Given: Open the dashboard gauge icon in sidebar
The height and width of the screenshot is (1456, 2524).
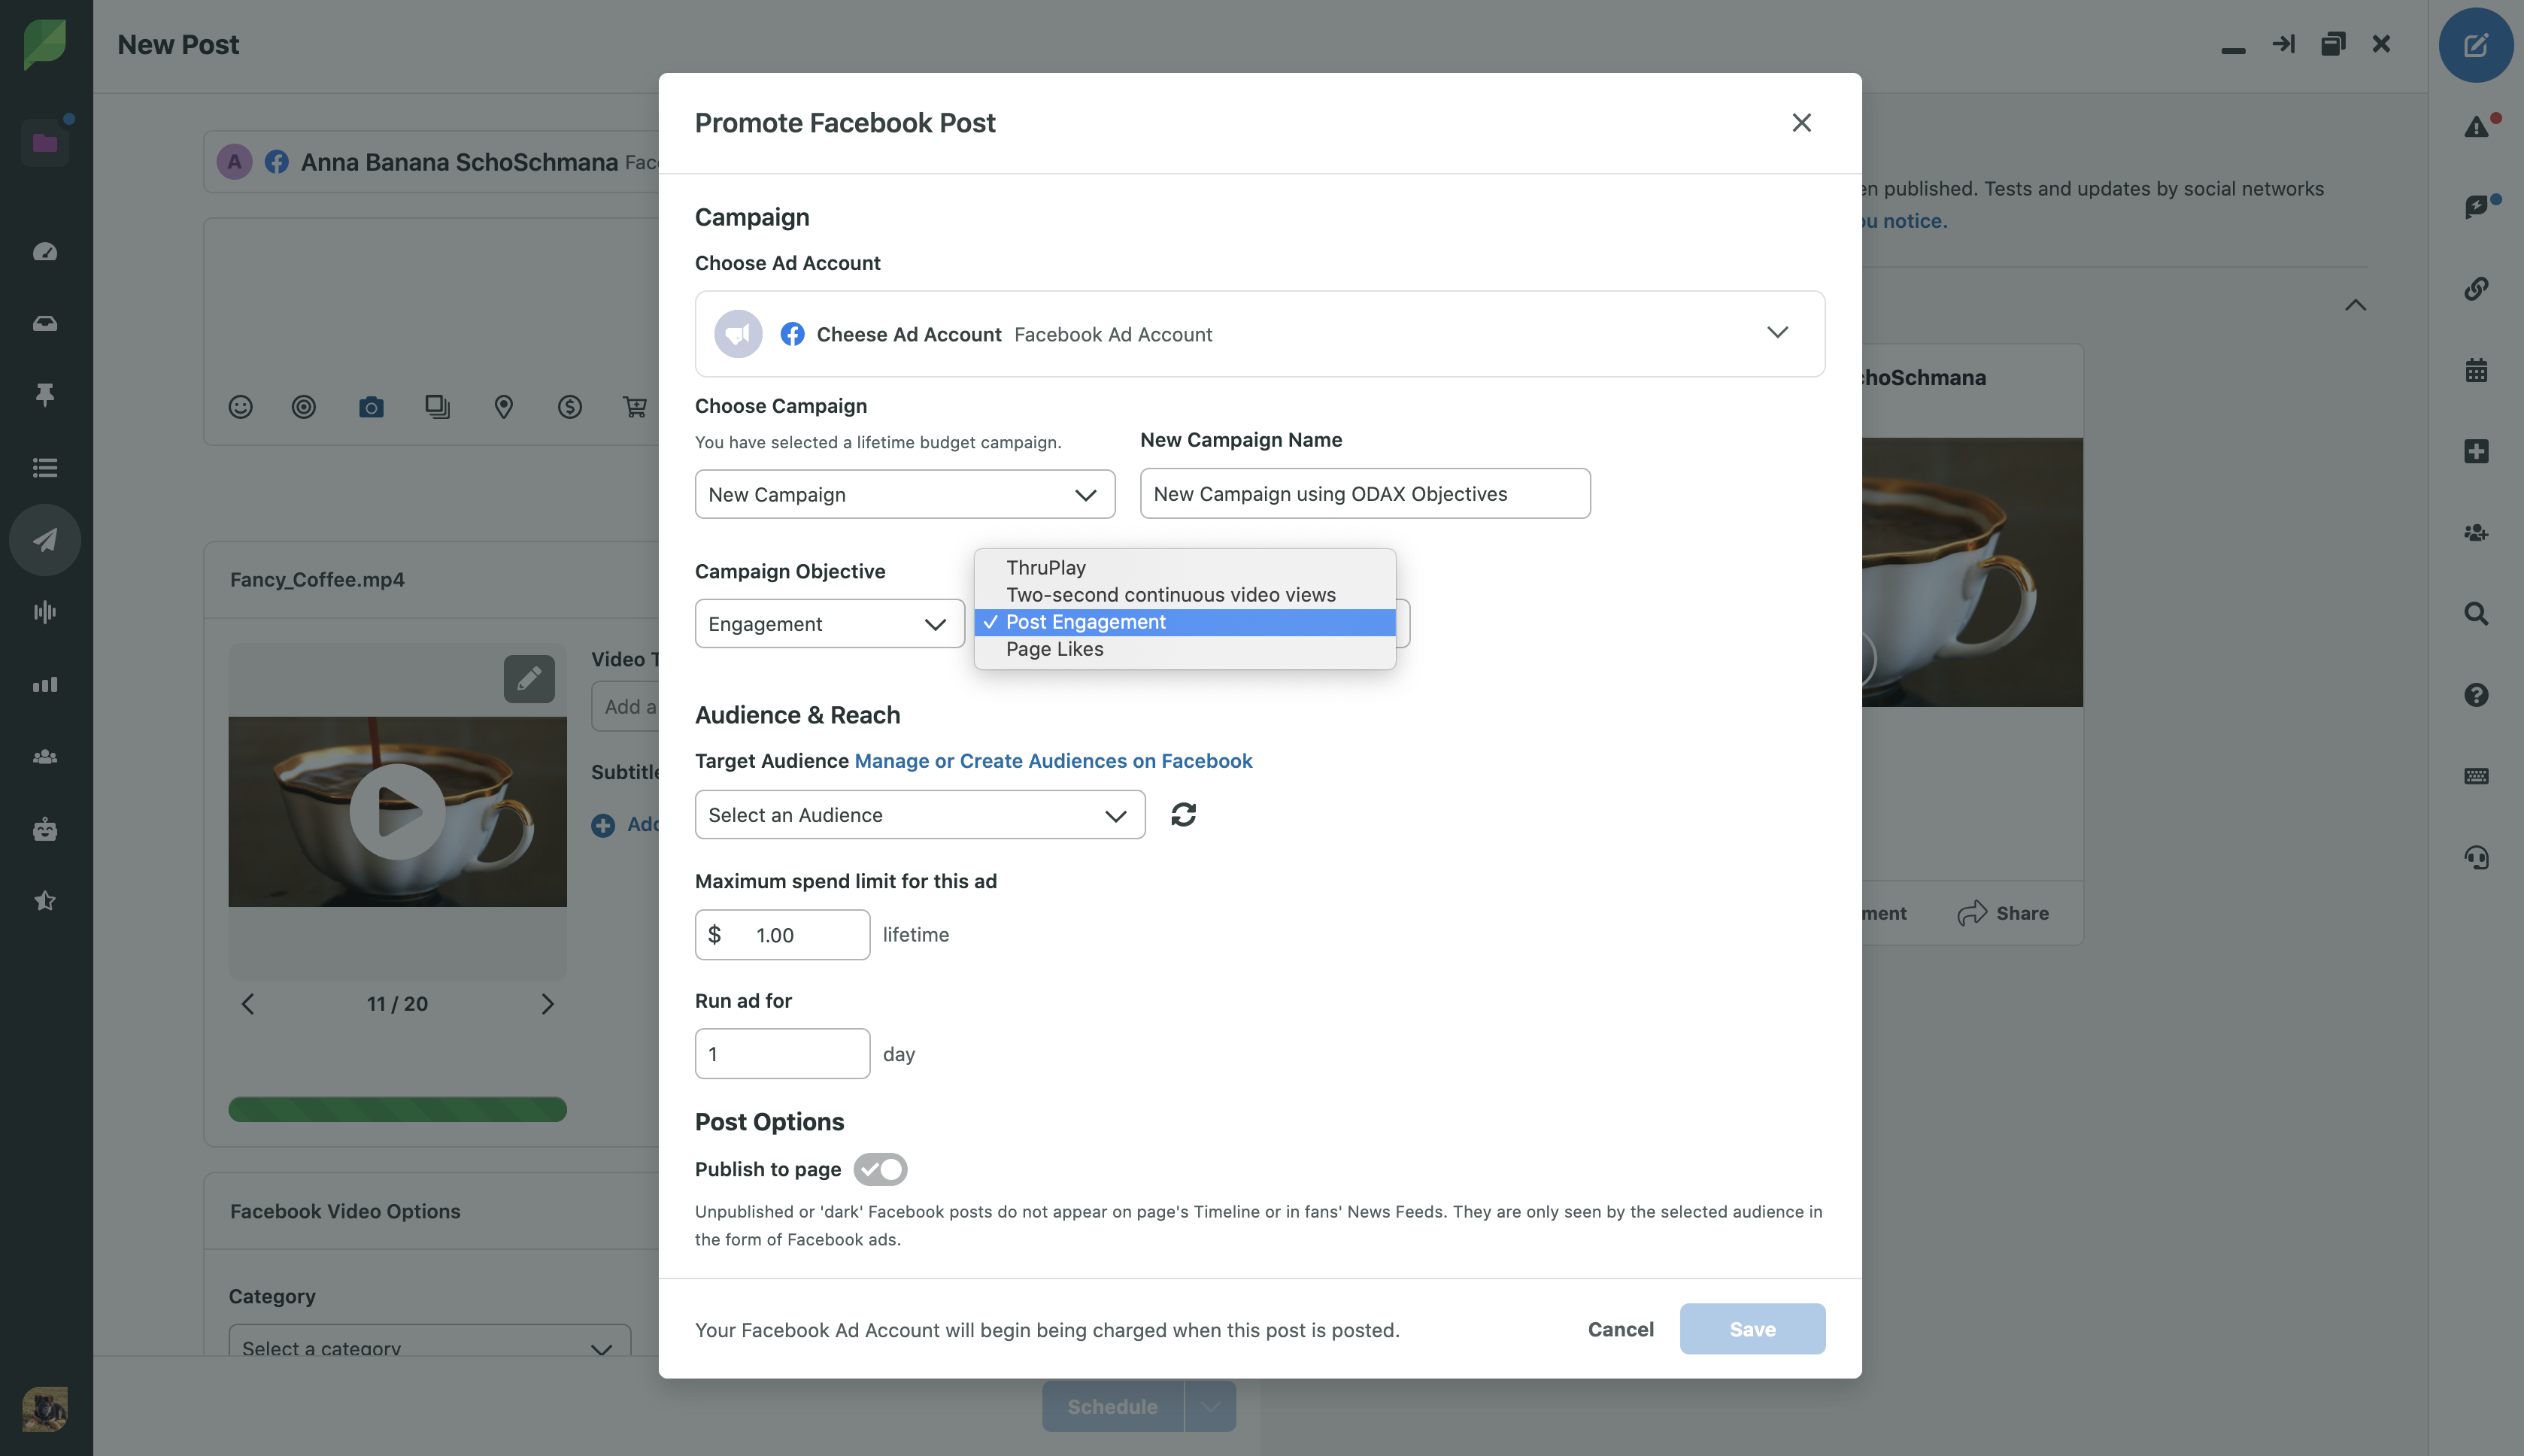Looking at the screenshot, I should click(45, 251).
